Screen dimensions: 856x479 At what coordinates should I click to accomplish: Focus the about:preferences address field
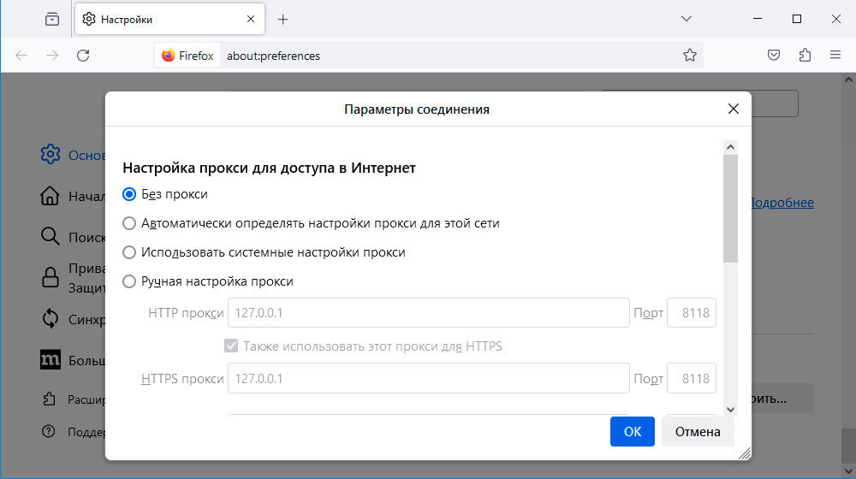pyautogui.click(x=448, y=56)
